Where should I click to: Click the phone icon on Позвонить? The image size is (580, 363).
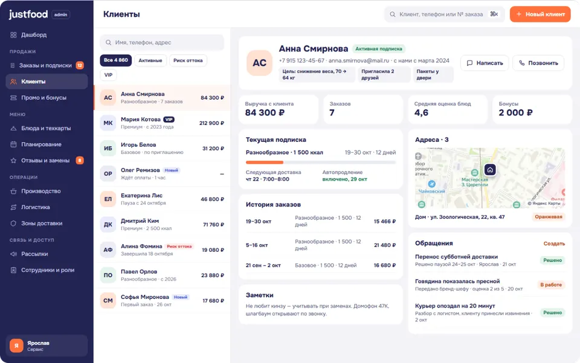[x=521, y=63]
